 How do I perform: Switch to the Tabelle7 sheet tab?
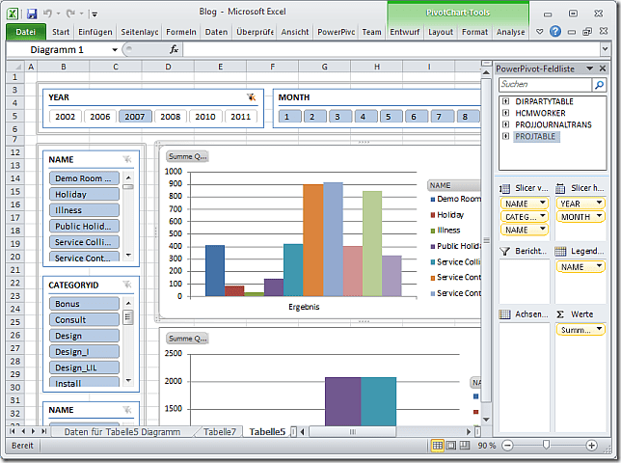(220, 432)
